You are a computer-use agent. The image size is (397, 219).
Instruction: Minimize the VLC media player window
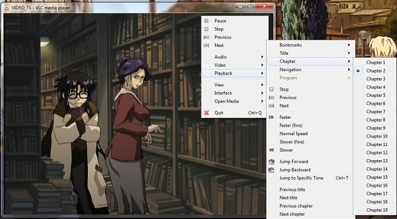(x=240, y=6)
